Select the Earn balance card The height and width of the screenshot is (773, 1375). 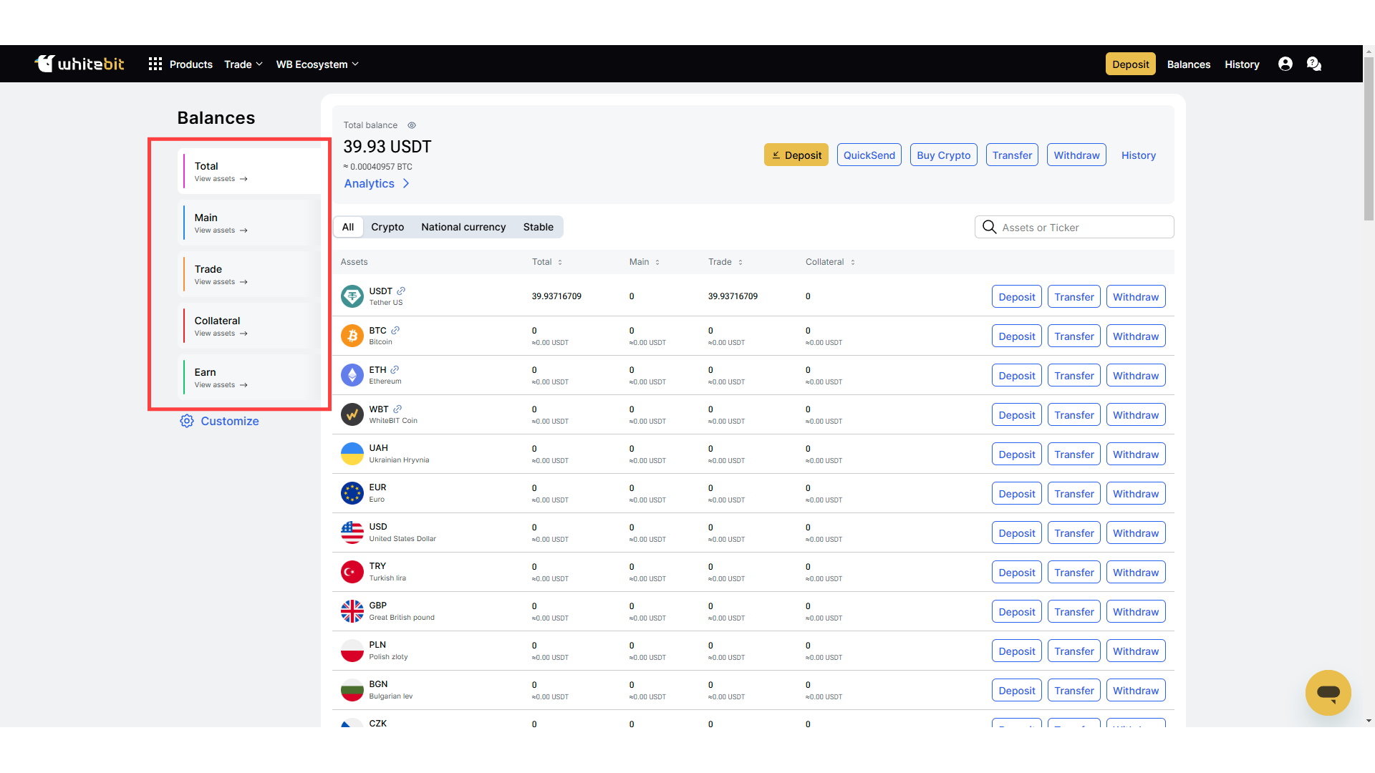tap(249, 377)
